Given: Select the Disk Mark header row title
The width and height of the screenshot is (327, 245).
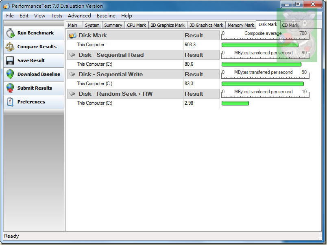Looking at the screenshot, I should click(93, 35).
